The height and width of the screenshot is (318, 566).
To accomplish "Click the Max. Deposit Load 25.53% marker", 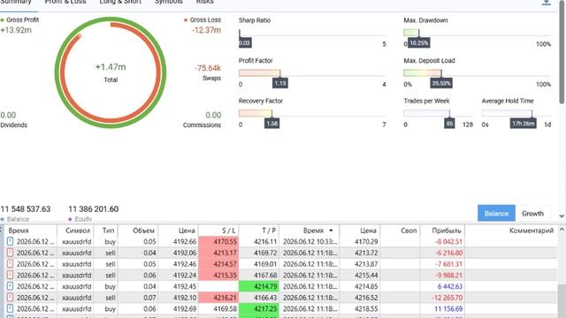I will tap(441, 83).
